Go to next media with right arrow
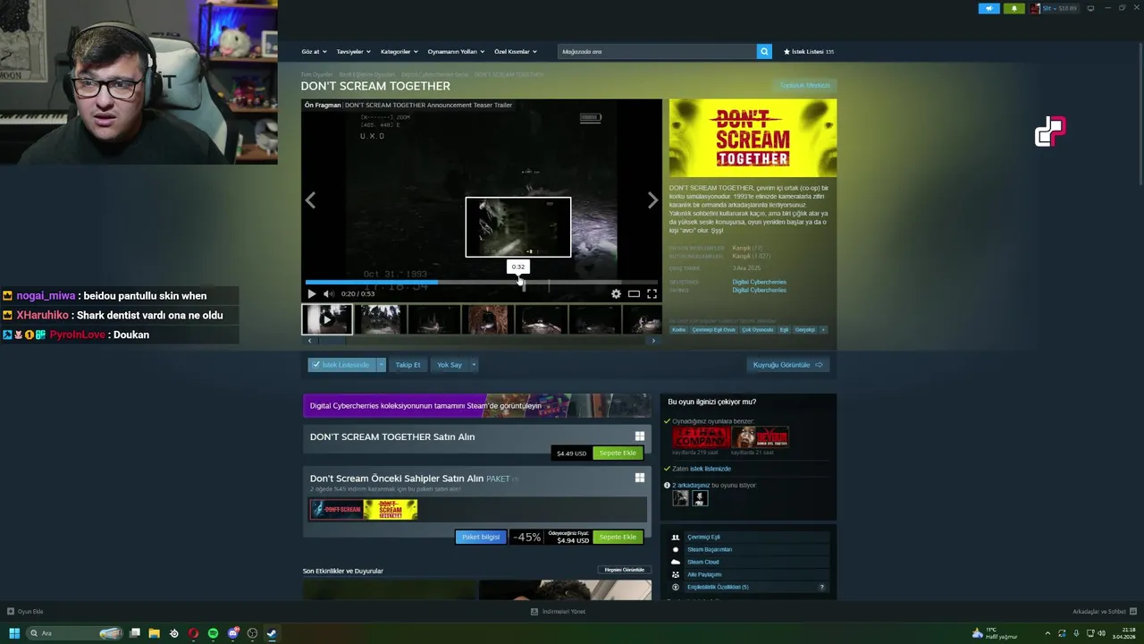This screenshot has width=1144, height=644. [x=652, y=201]
